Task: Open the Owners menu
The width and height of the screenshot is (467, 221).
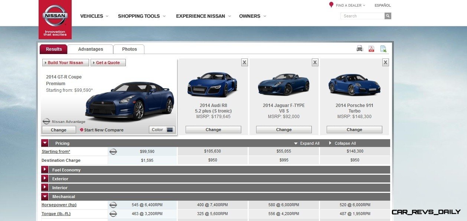Action: pos(252,16)
